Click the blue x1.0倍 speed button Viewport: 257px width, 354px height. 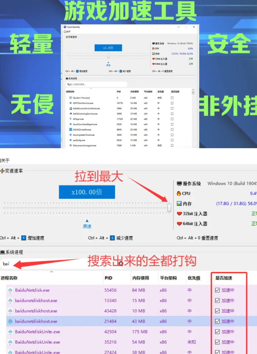[108, 48]
